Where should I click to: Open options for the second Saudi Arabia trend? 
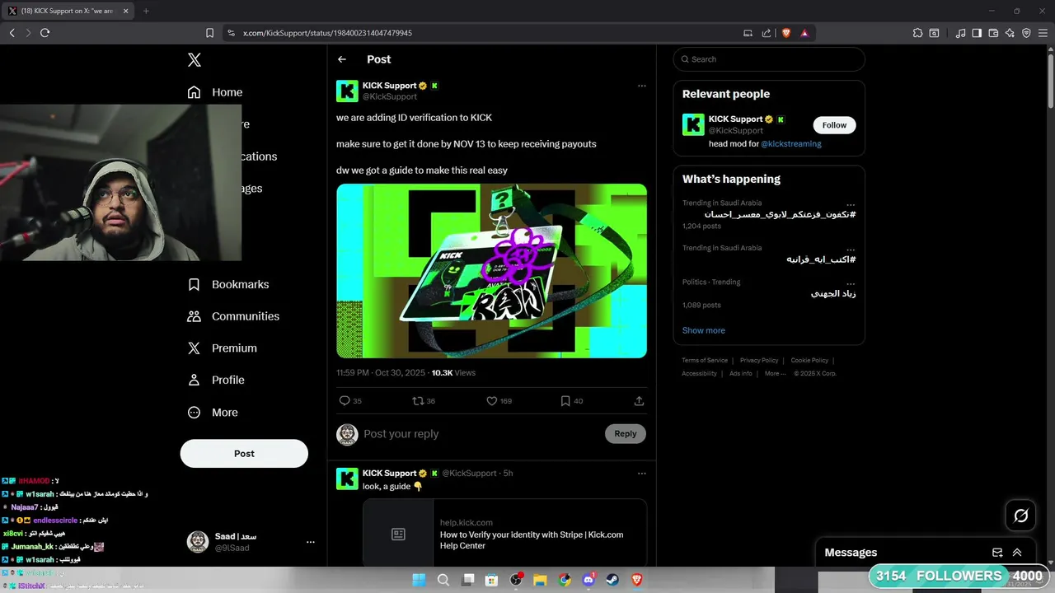point(851,249)
